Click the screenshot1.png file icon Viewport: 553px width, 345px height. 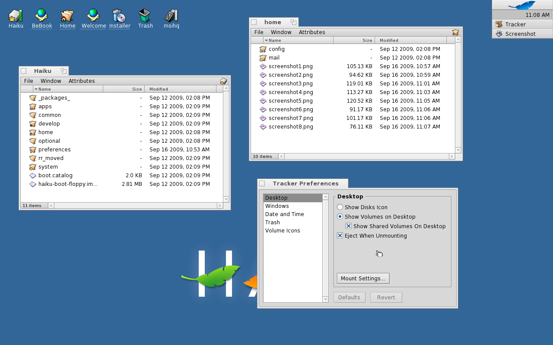[263, 66]
